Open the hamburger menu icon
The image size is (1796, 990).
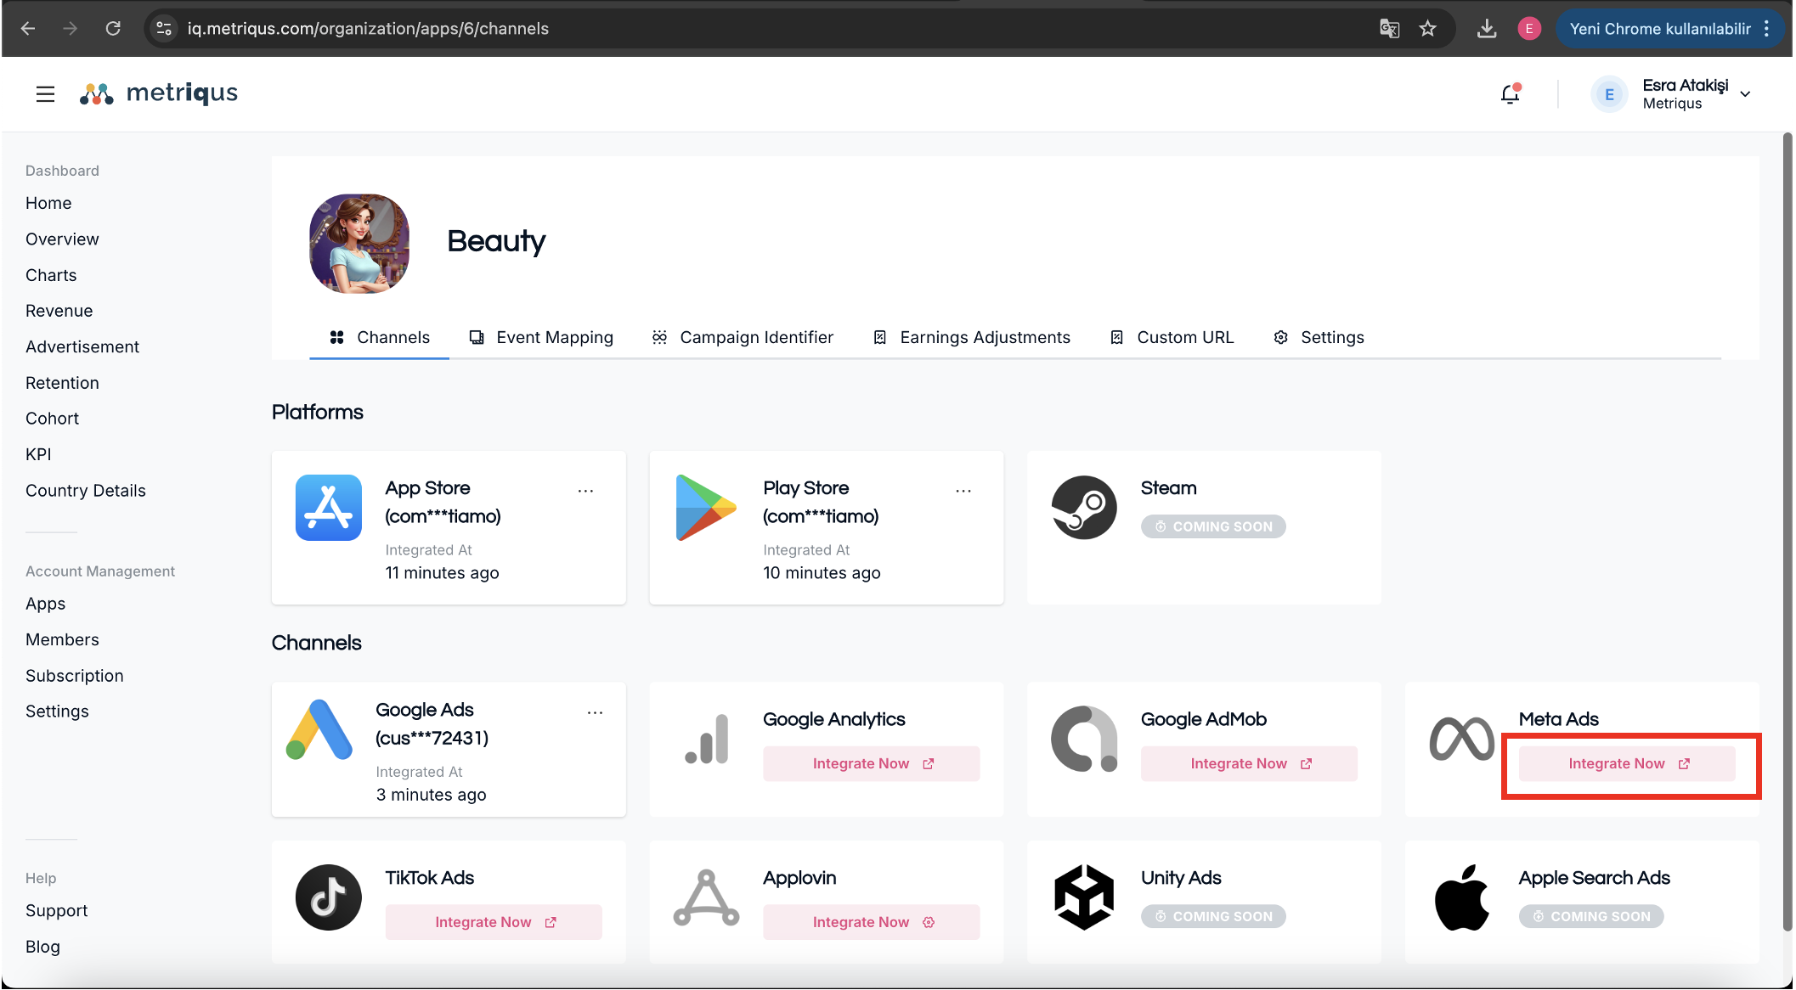[x=45, y=93]
